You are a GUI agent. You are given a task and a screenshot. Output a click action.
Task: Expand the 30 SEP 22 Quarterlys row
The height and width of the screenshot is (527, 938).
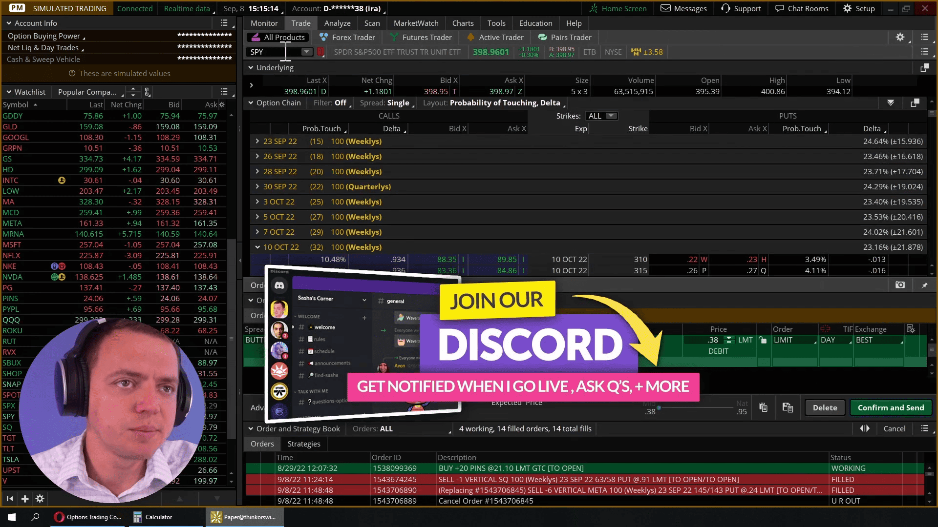(x=257, y=186)
